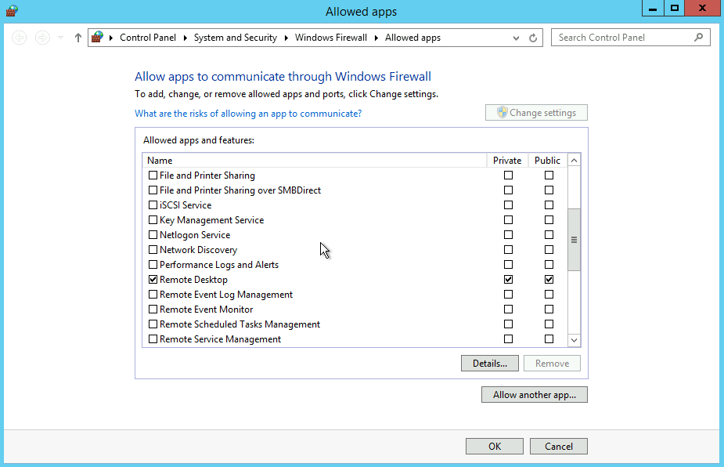The image size is (724, 467).
Task: Click the Search Control Panel field
Action: (630, 38)
